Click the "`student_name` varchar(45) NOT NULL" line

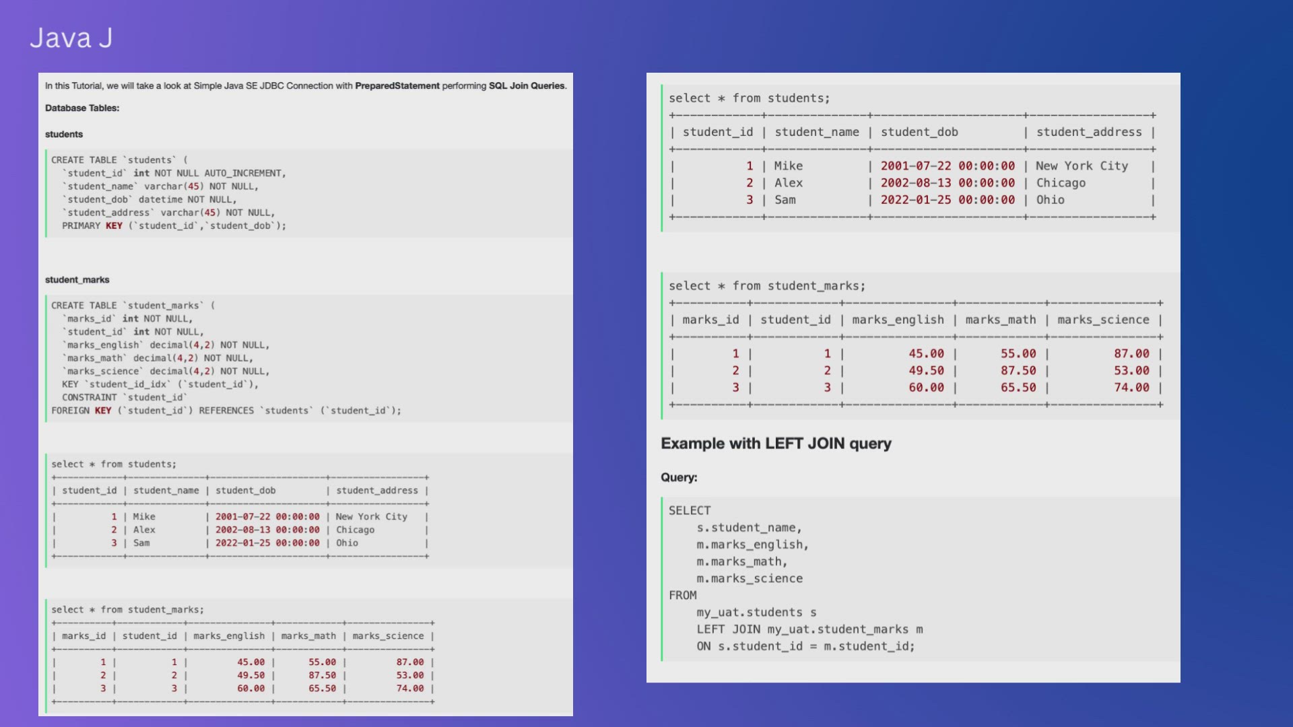coord(160,186)
